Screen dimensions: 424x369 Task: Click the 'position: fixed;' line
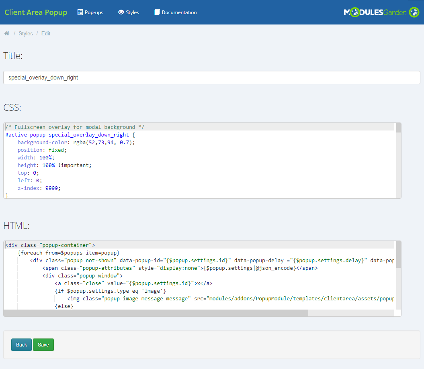(42, 150)
